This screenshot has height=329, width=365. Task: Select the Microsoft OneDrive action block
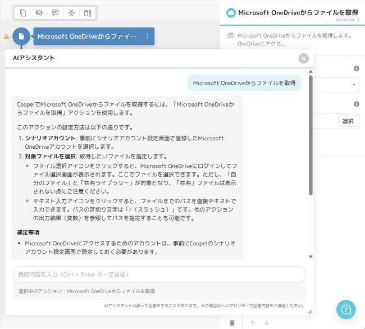coord(94,36)
